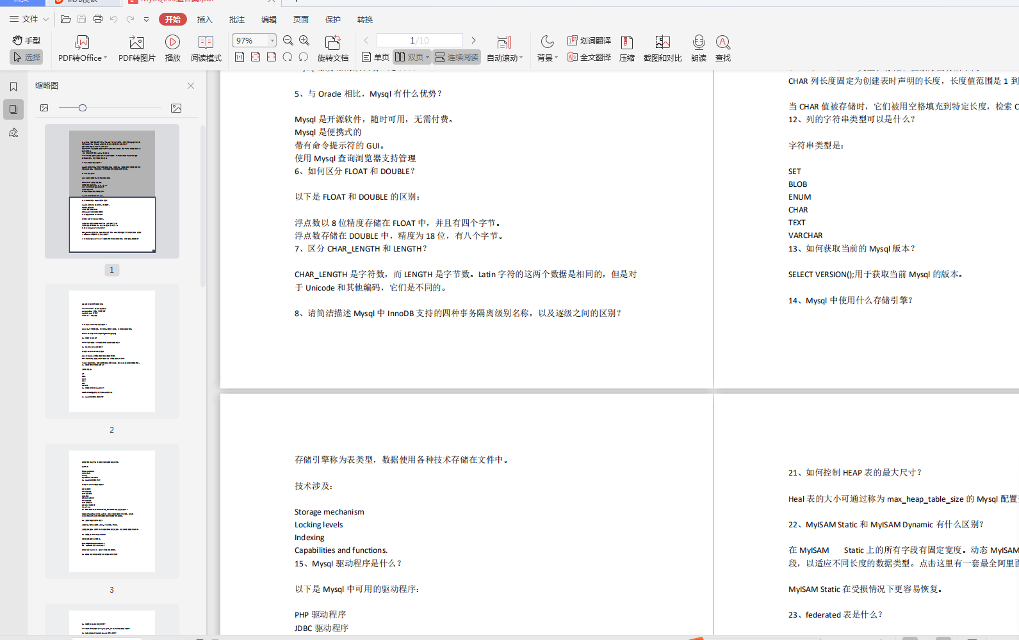1019x640 pixels.
Task: Rotate the view clockwise
Action: (x=304, y=57)
